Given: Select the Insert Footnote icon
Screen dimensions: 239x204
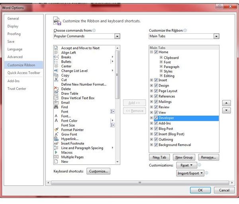Looking at the screenshot, I should (x=56, y=143).
